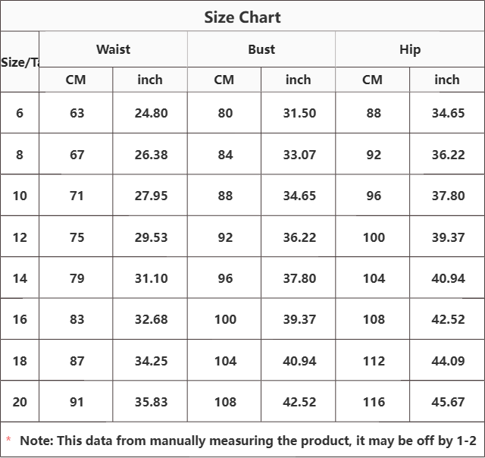Select hip value 112 cm cell
This screenshot has width=485, height=458.
(x=374, y=361)
